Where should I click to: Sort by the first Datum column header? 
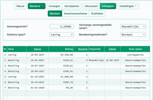[38, 49]
